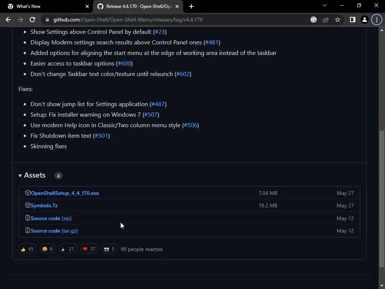
Task: Download the Symbols.7z asset
Action: point(44,205)
